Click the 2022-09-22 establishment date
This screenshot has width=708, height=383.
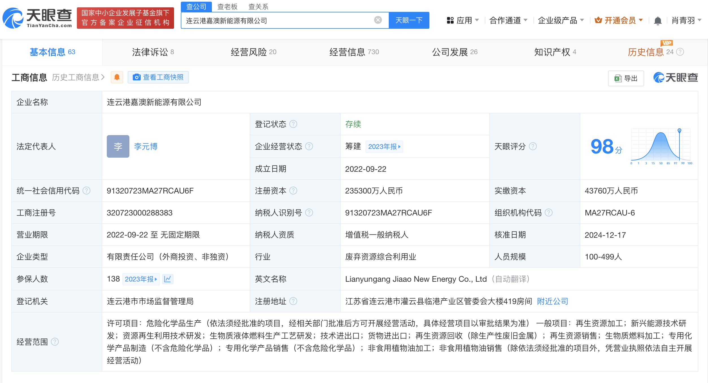click(366, 169)
